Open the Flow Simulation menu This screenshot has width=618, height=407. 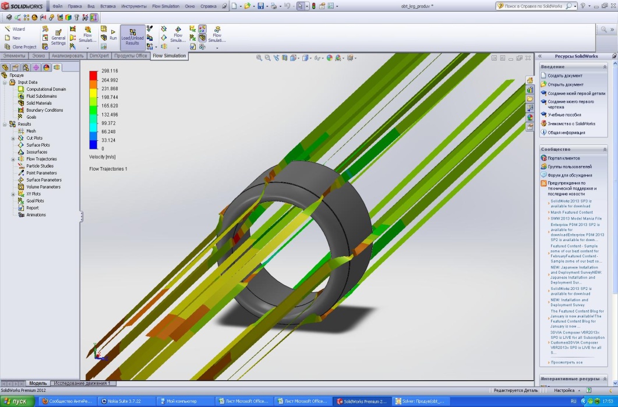pos(165,6)
